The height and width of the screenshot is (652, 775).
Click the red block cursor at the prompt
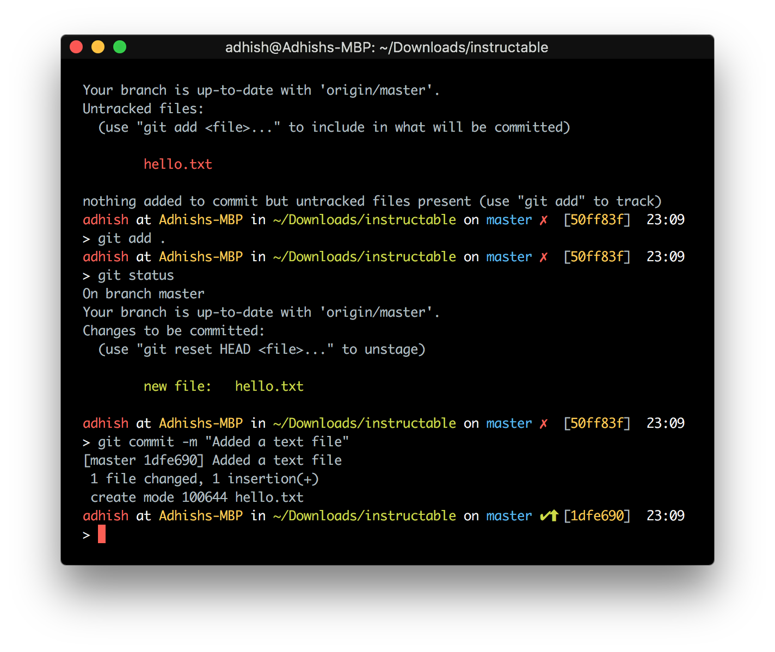(x=101, y=534)
